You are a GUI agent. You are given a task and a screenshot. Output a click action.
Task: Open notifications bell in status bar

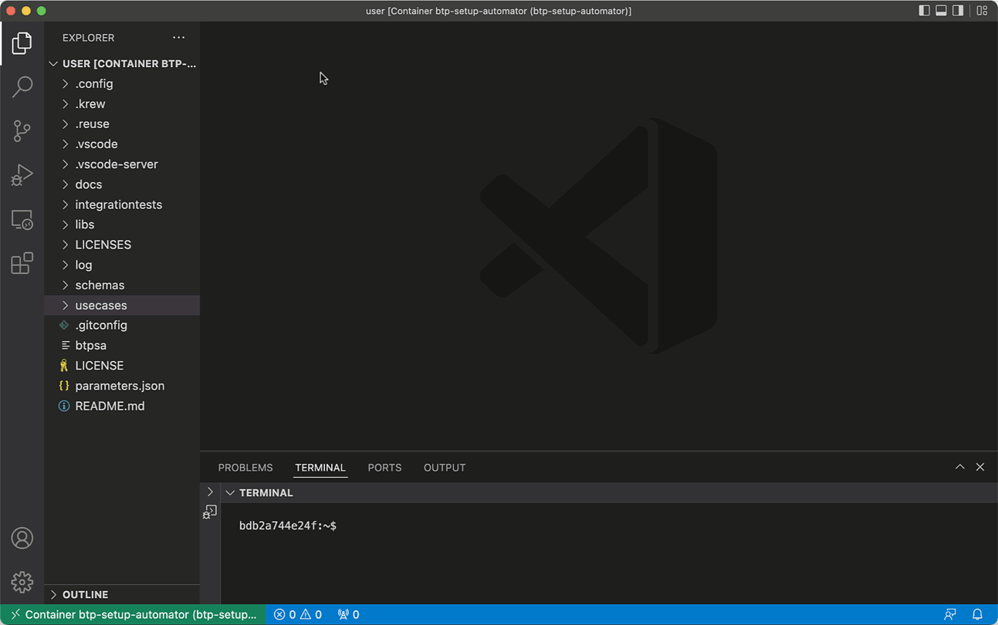click(x=977, y=615)
